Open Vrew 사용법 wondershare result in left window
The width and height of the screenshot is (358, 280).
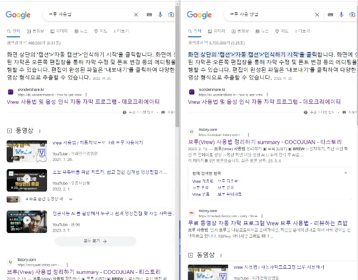pos(83,102)
